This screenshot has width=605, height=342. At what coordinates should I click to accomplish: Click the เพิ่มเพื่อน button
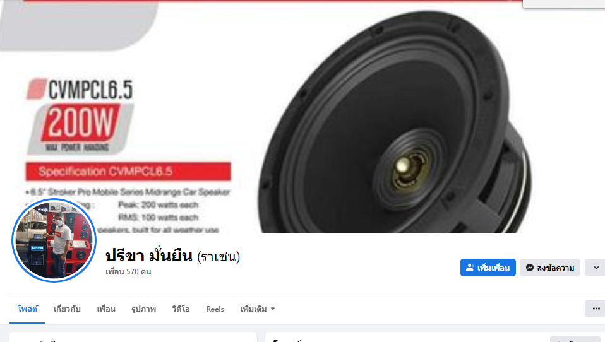click(488, 268)
